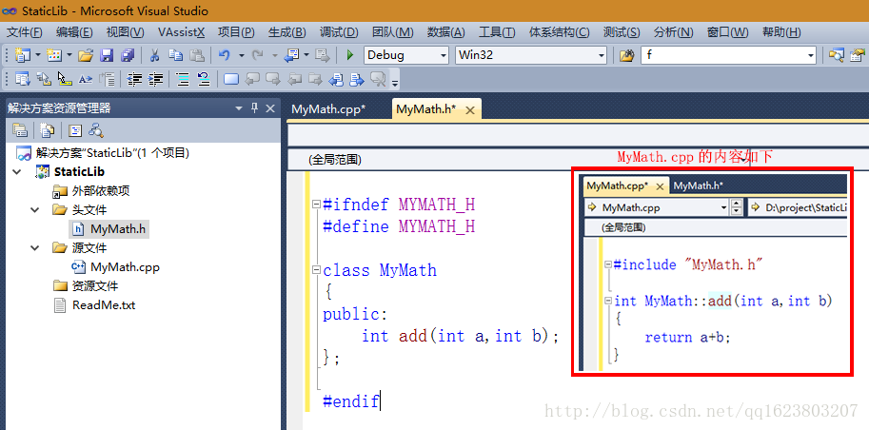This screenshot has width=869, height=430.
Task: Click the Show All Files icon in Solution Explorer
Action: 47,130
